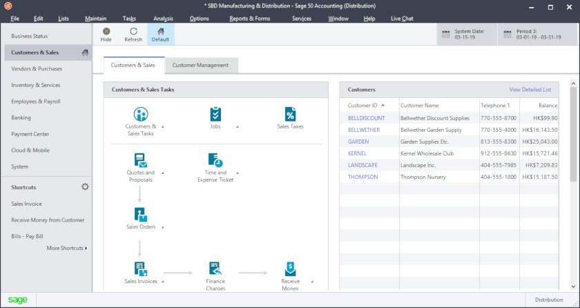Click Thompson Nursery balance HK$15,187.50
The image size is (580, 308).
pyautogui.click(x=540, y=177)
